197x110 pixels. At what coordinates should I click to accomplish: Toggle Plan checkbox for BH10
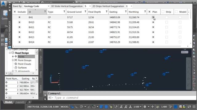point(153,22)
